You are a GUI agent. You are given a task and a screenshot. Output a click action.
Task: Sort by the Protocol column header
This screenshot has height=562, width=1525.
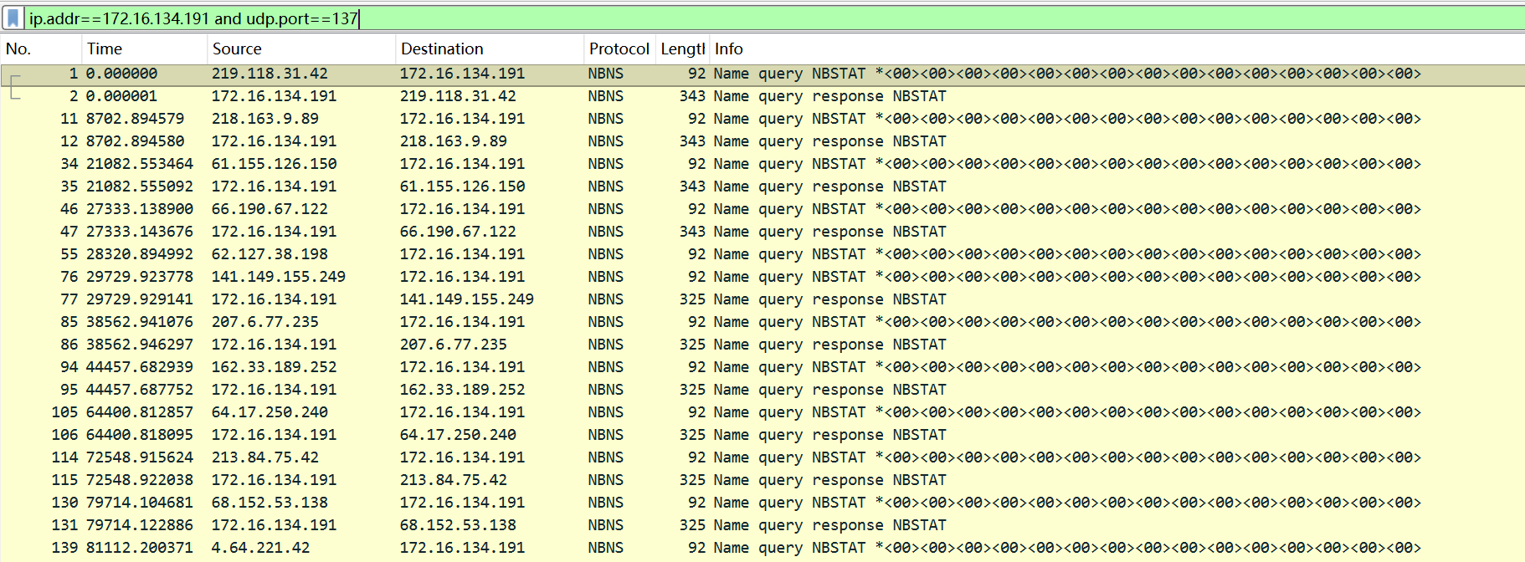[x=619, y=49]
